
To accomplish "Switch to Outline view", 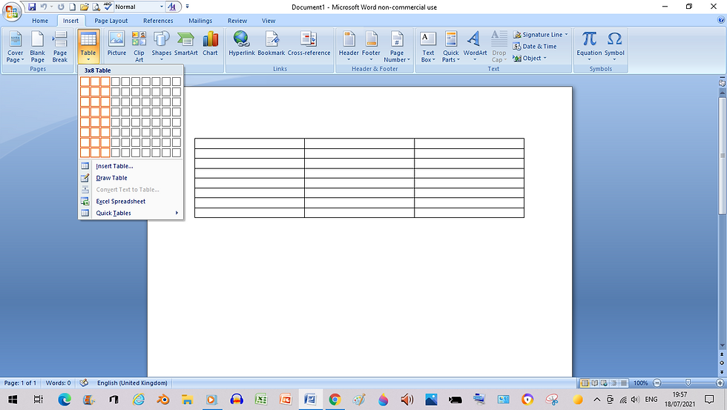I will pos(614,383).
